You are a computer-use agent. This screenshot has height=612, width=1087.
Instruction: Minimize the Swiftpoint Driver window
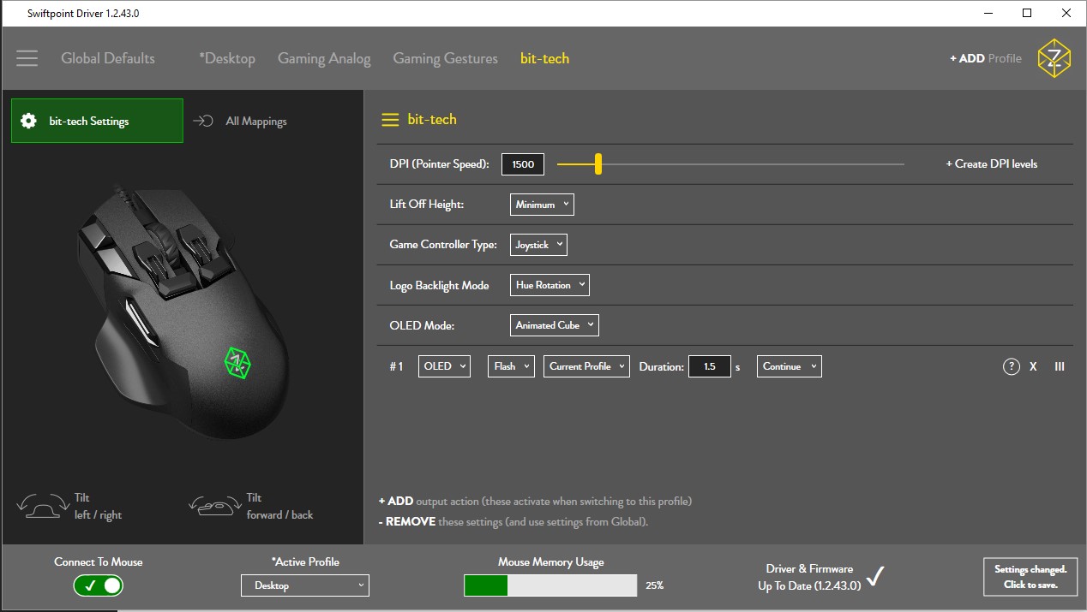[988, 13]
